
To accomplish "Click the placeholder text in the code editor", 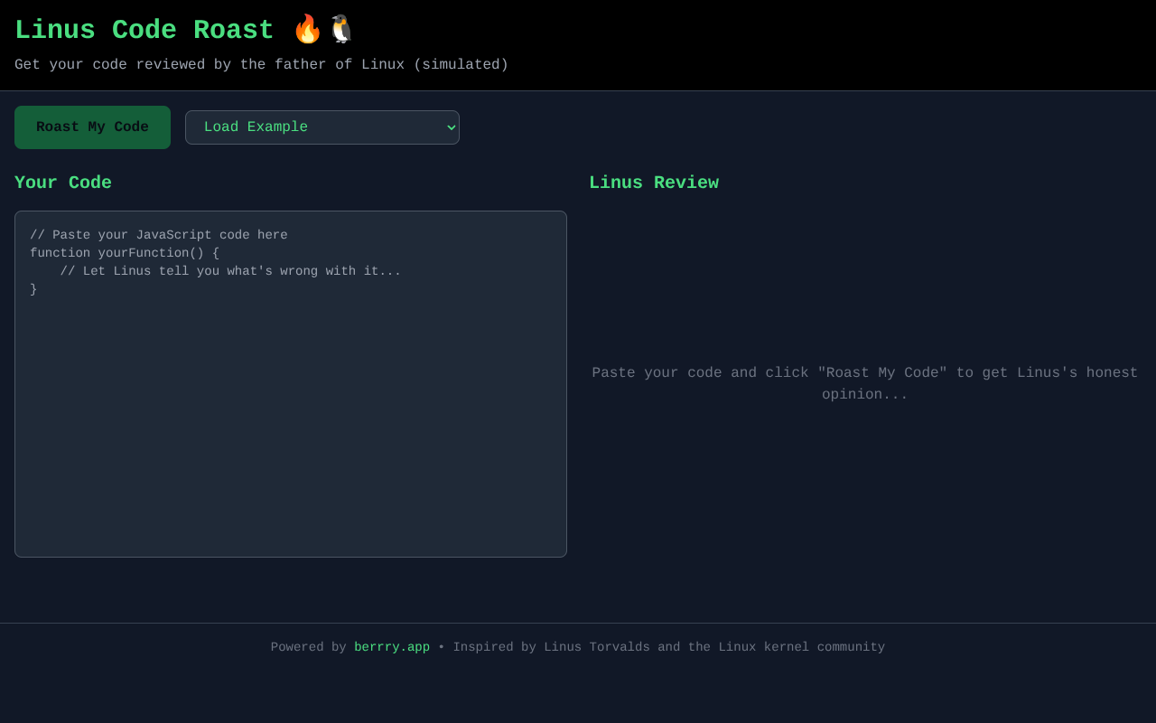I will click(158, 235).
